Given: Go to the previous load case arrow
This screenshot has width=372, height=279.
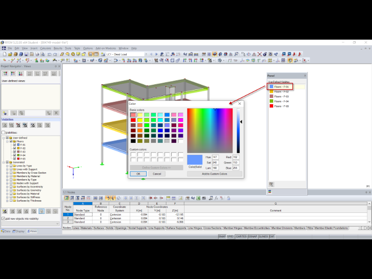Looking at the screenshot, I should coord(151,54).
